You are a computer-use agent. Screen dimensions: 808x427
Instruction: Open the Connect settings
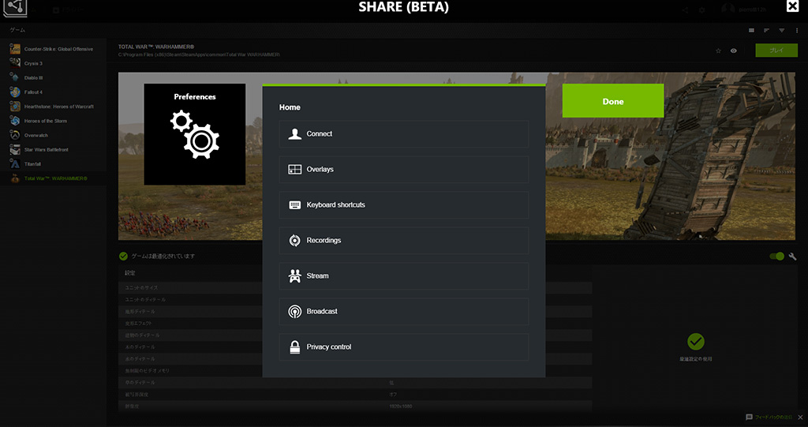(x=403, y=133)
